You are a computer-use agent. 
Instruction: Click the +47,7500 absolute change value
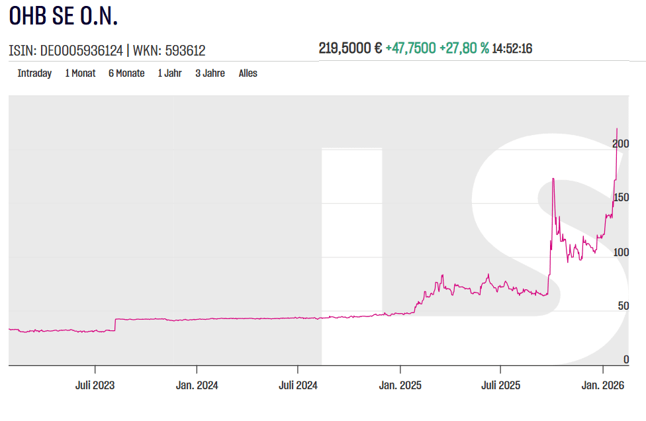point(411,48)
